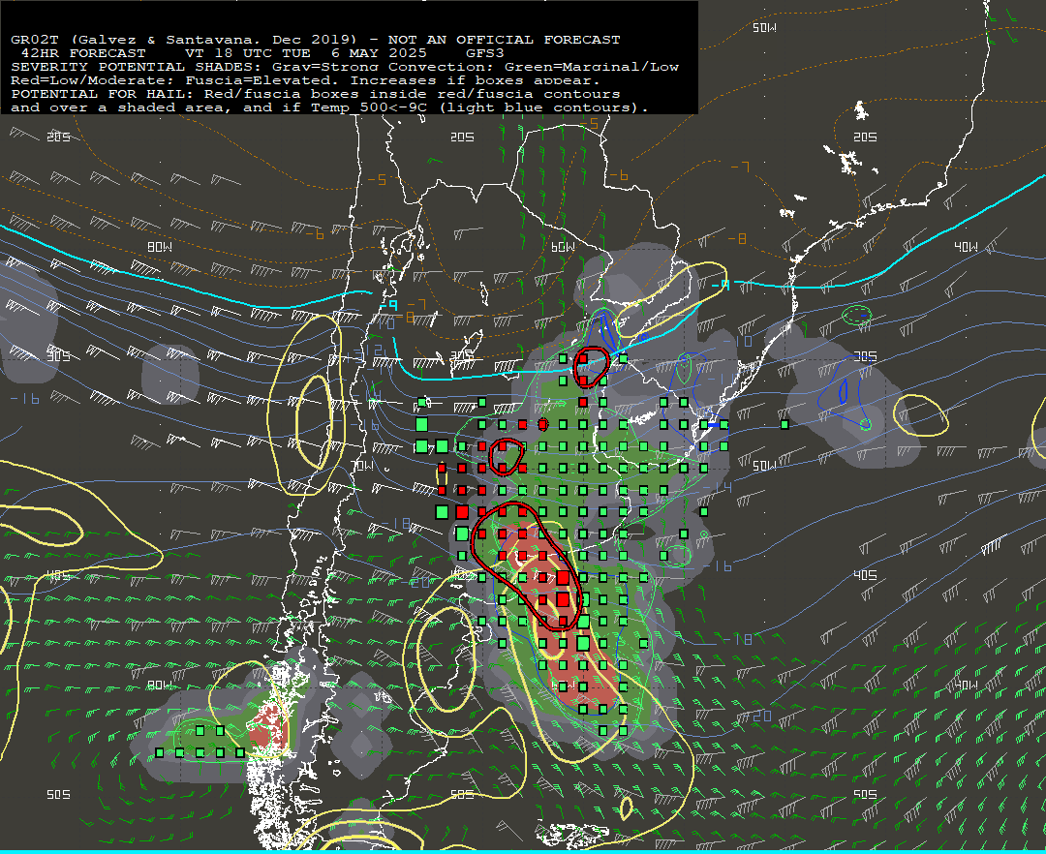
Task: Click the isolated green box over the Atlantic
Action: pos(785,425)
